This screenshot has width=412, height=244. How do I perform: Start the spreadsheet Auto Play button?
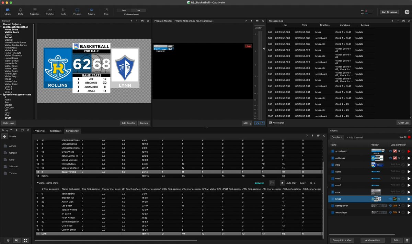[282, 183]
